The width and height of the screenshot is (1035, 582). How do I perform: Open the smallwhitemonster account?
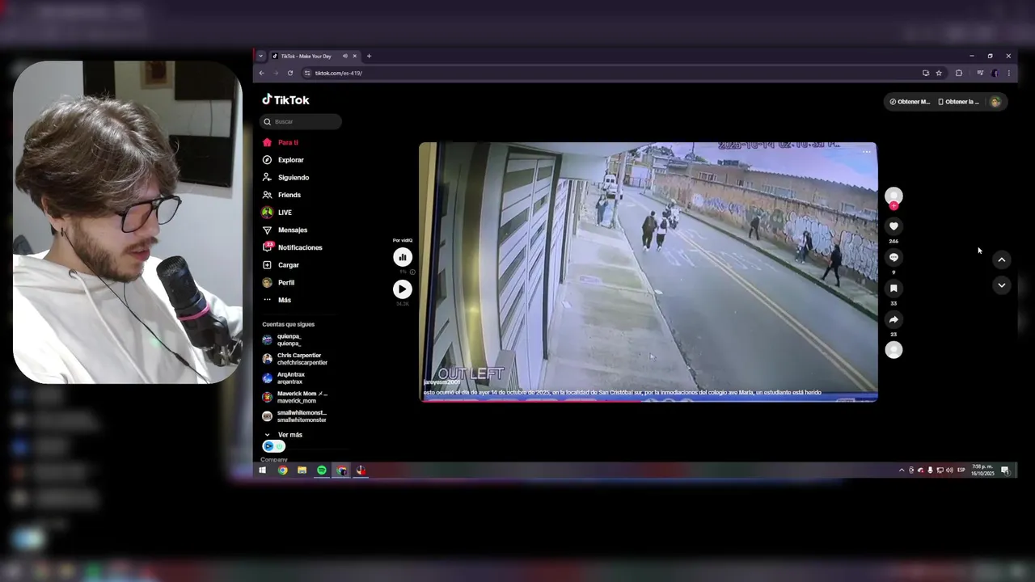[294, 416]
